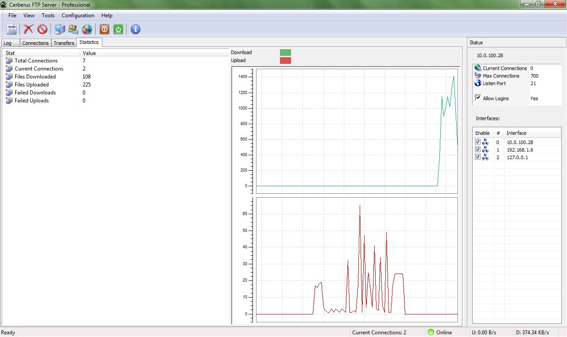Disable interface 0 checkbox for 10.0.100.28

478,142
